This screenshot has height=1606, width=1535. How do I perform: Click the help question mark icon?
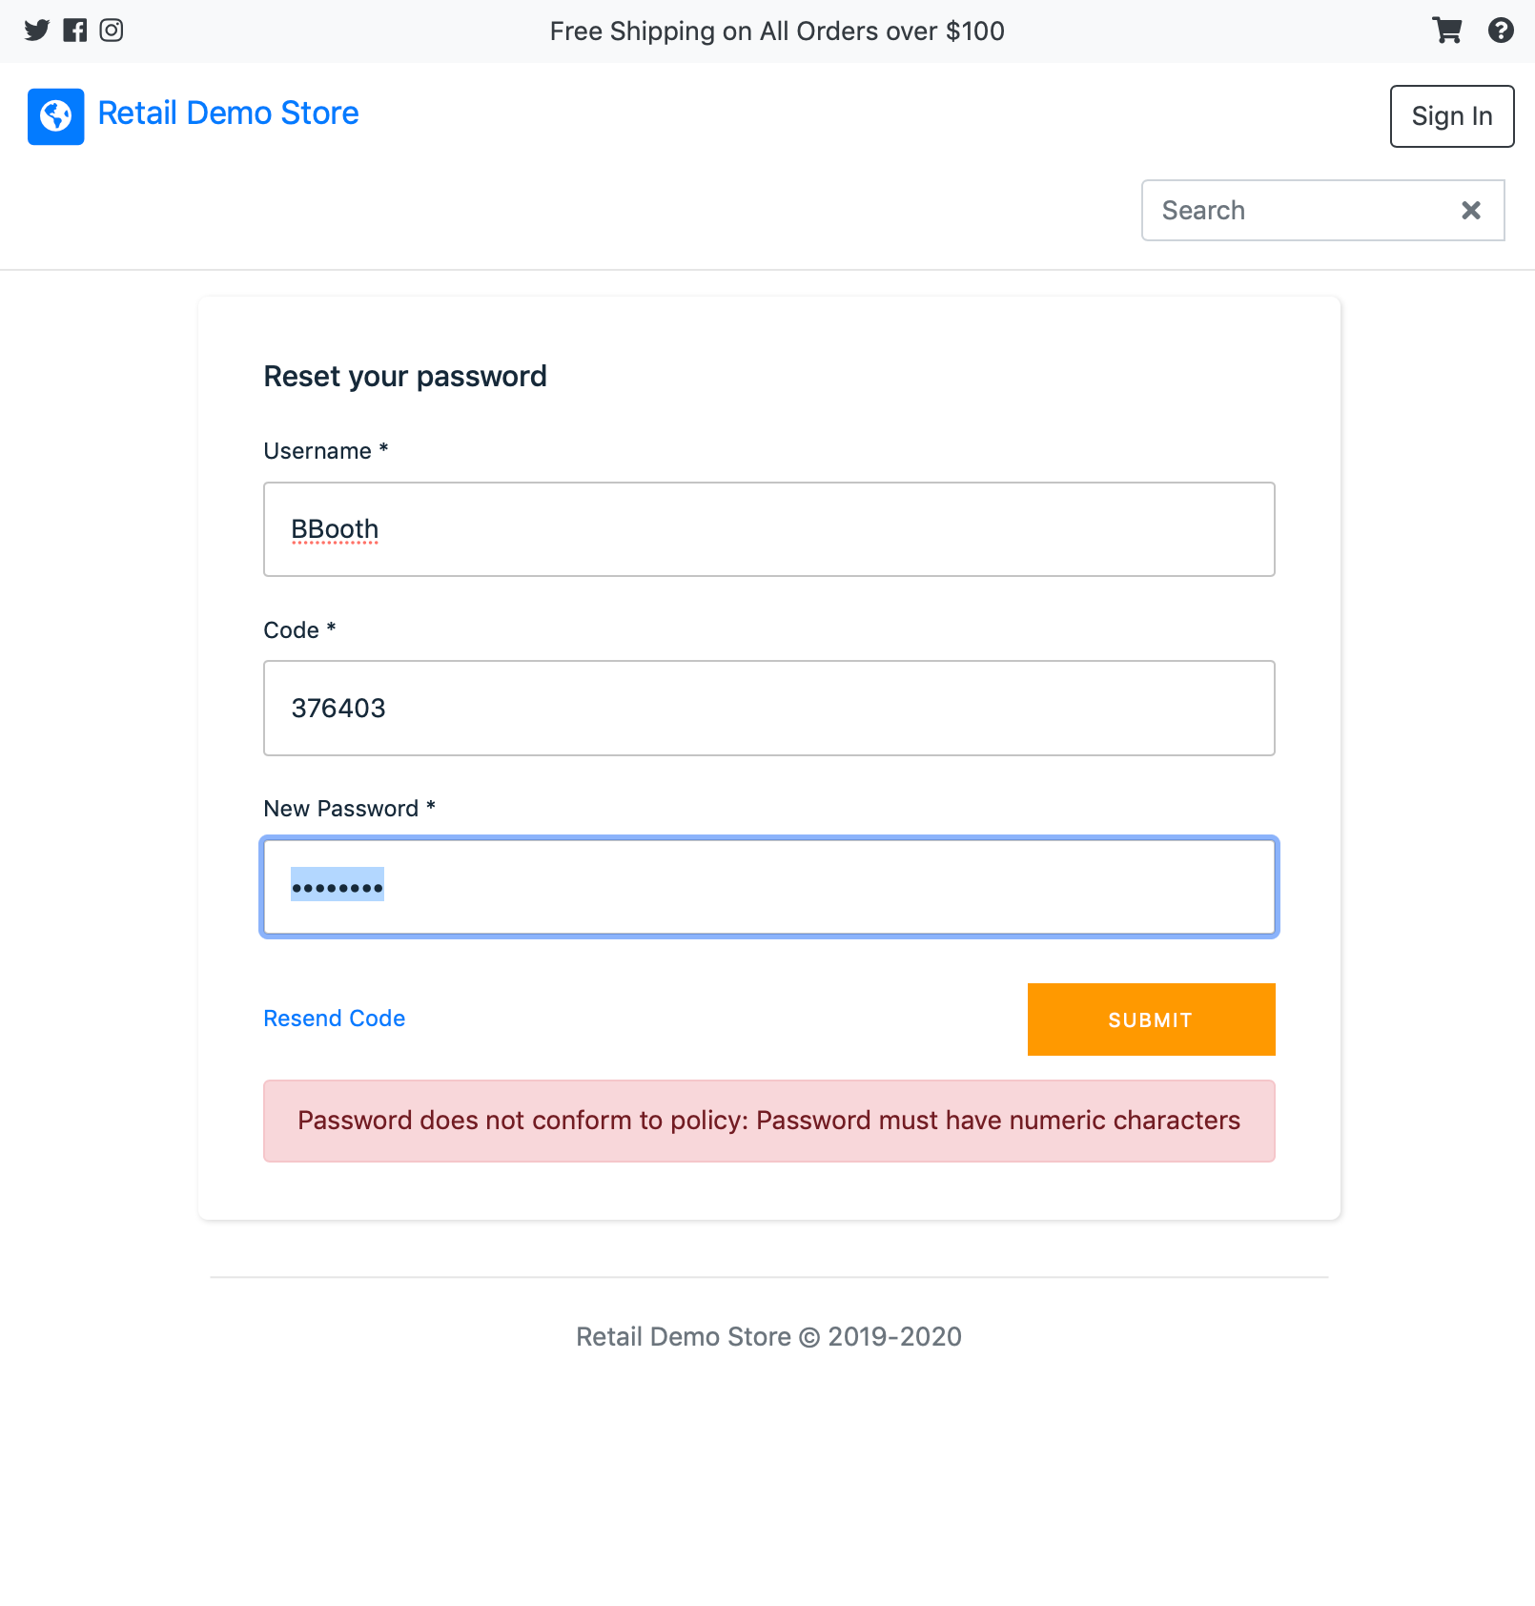[1501, 31]
